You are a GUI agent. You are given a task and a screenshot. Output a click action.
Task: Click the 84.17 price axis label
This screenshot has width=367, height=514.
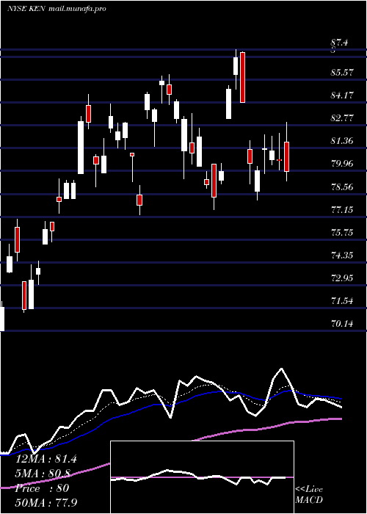click(343, 95)
